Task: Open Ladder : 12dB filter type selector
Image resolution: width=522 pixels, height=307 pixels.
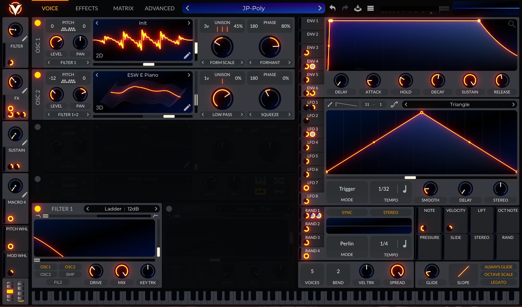Action: click(x=122, y=209)
